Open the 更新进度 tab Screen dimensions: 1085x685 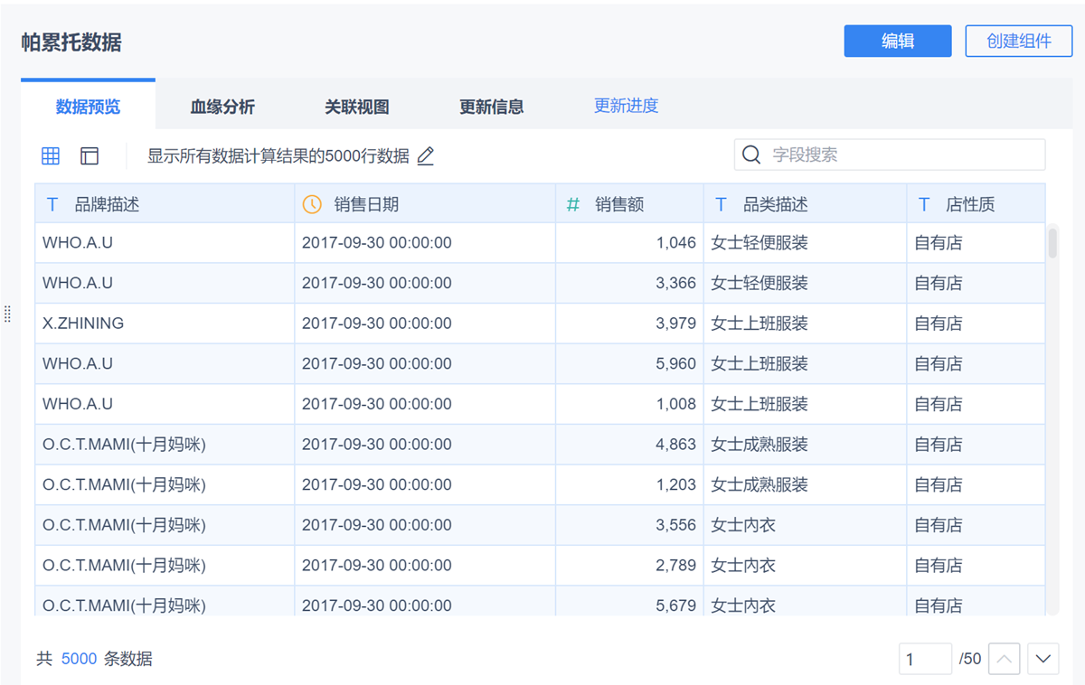tap(626, 106)
